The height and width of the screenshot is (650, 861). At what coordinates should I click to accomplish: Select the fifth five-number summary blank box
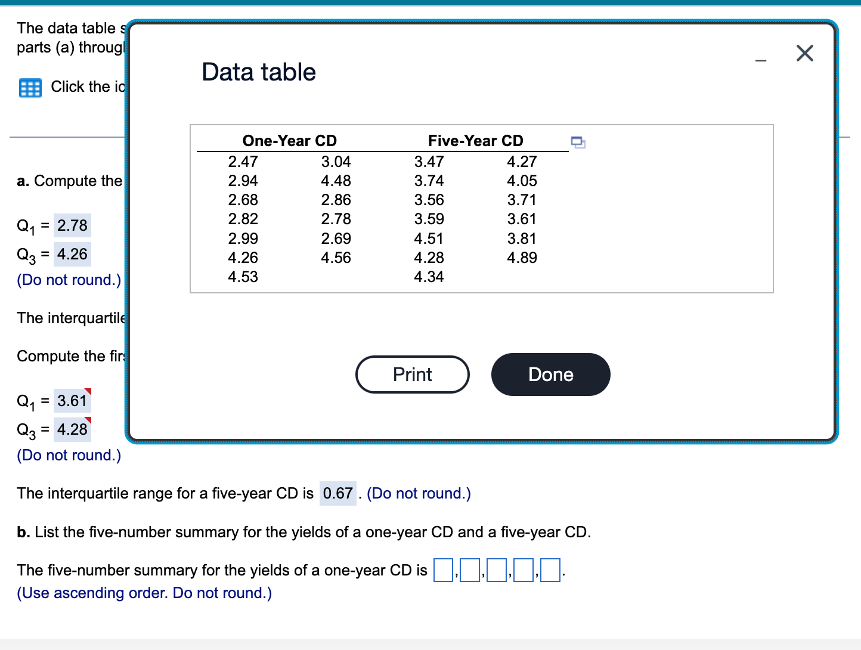click(550, 570)
